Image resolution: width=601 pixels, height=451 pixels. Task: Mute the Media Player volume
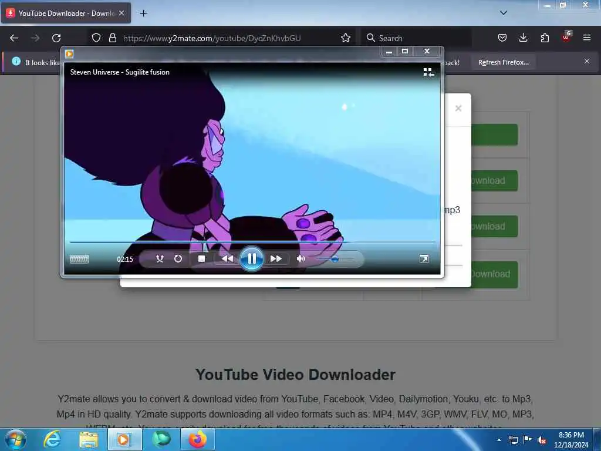301,259
